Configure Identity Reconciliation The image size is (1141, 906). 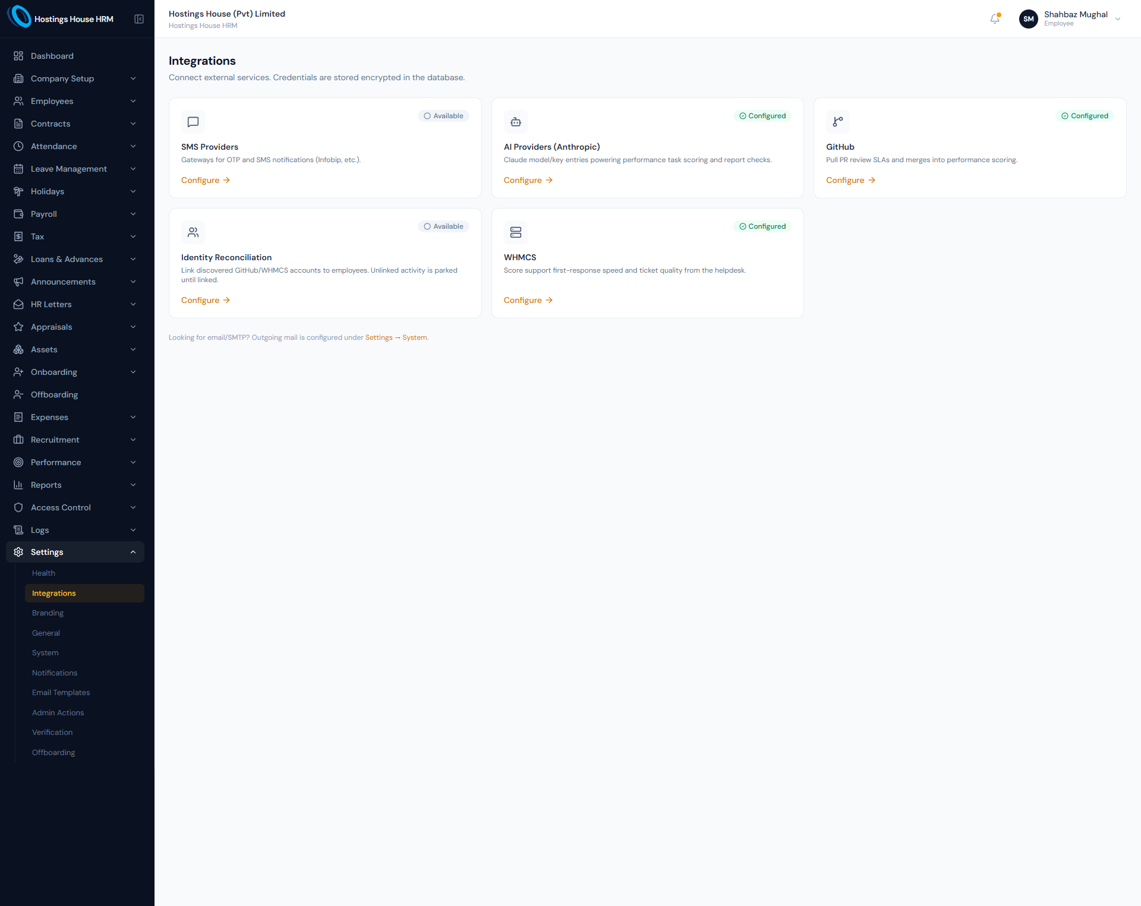[x=206, y=300]
